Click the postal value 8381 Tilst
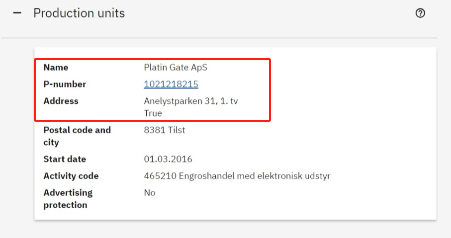This screenshot has width=451, height=238. click(x=165, y=130)
